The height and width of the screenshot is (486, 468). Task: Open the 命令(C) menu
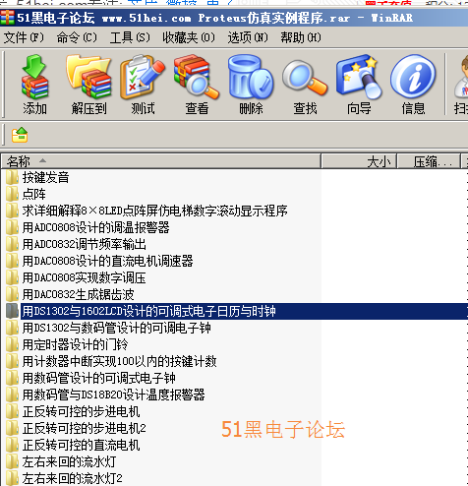pos(77,37)
